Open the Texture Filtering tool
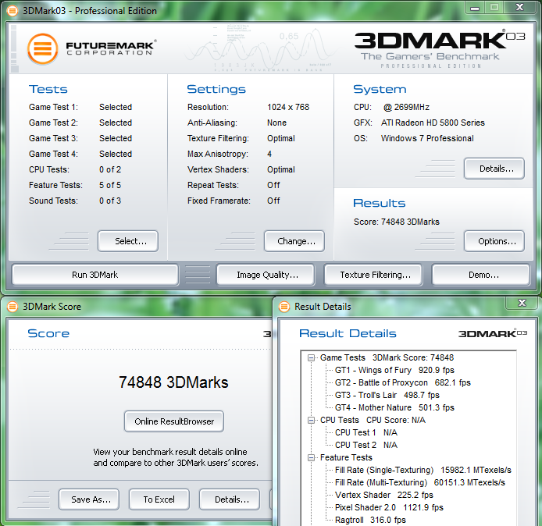Viewport: 542px width, 526px height. [x=373, y=275]
